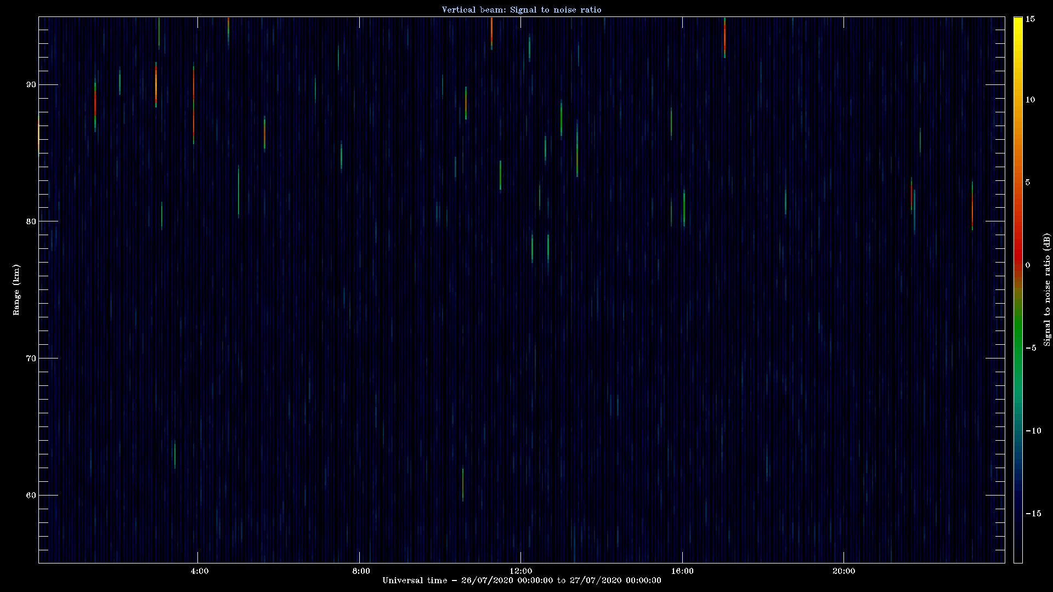The width and height of the screenshot is (1053, 592).
Task: Click the 'Signal to noise ratio (dB)' colorbar label
Action: (1047, 289)
